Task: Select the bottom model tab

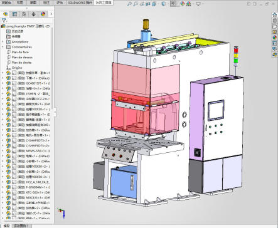Action: point(7,226)
